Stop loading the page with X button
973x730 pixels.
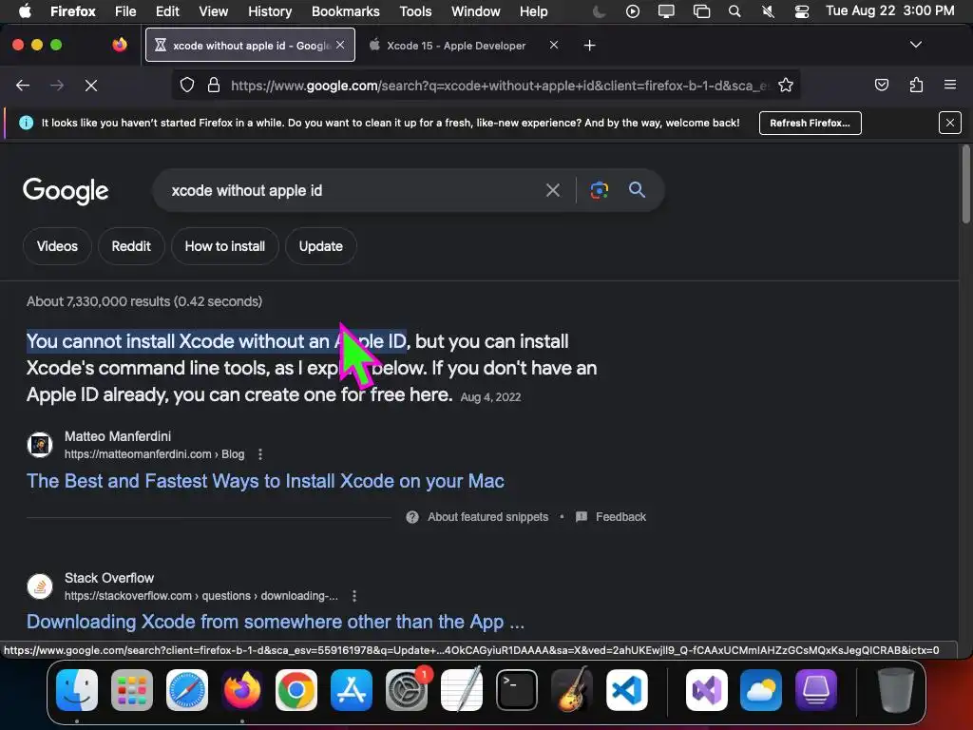point(91,86)
